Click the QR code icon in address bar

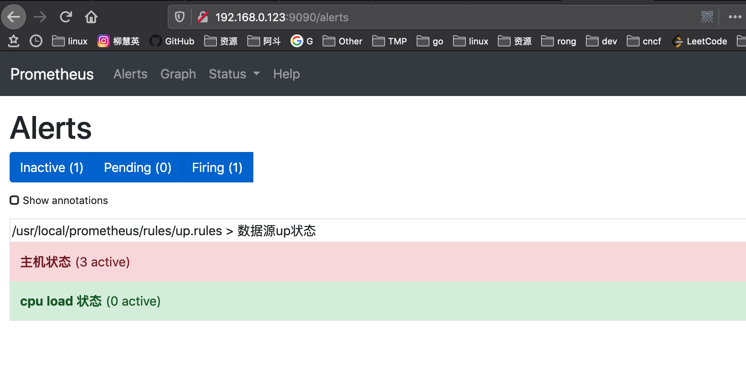pos(707,17)
